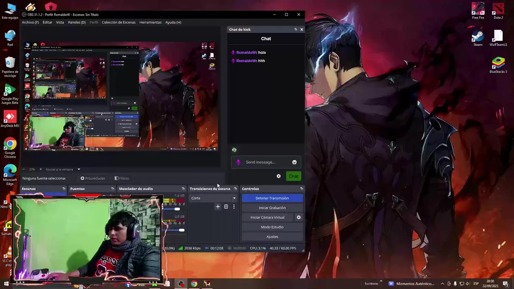The width and height of the screenshot is (514, 289).
Task: Add a new scene transition
Action: pyautogui.click(x=218, y=207)
